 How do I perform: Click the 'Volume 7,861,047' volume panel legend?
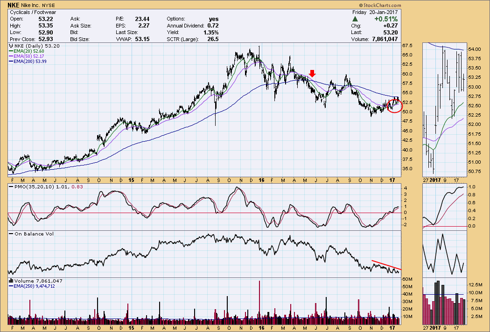(x=38, y=281)
